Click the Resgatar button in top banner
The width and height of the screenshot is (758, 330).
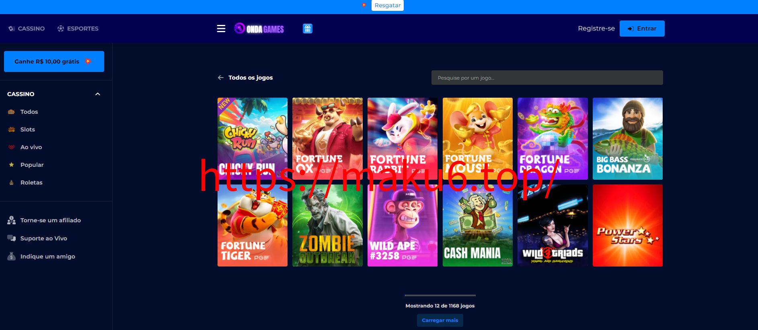(387, 5)
